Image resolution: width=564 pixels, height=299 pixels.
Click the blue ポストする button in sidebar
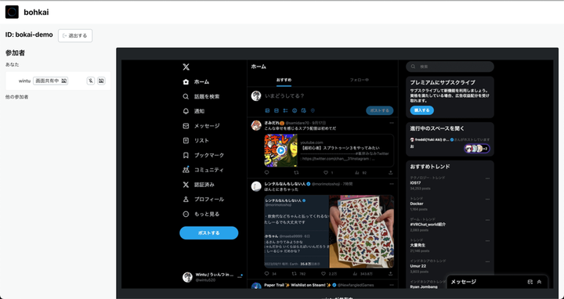coord(209,233)
